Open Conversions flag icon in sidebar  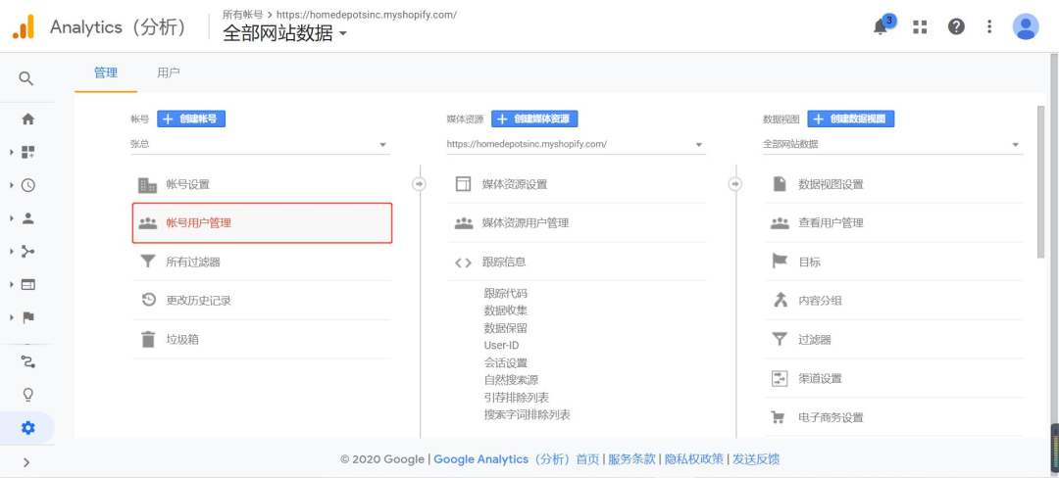point(27,316)
